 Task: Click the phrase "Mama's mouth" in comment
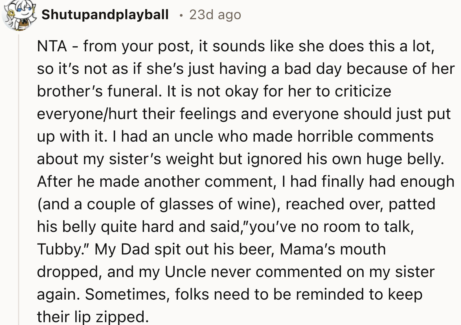(x=333, y=249)
